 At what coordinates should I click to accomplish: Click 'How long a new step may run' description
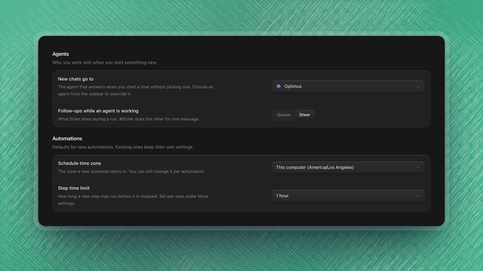(133, 200)
